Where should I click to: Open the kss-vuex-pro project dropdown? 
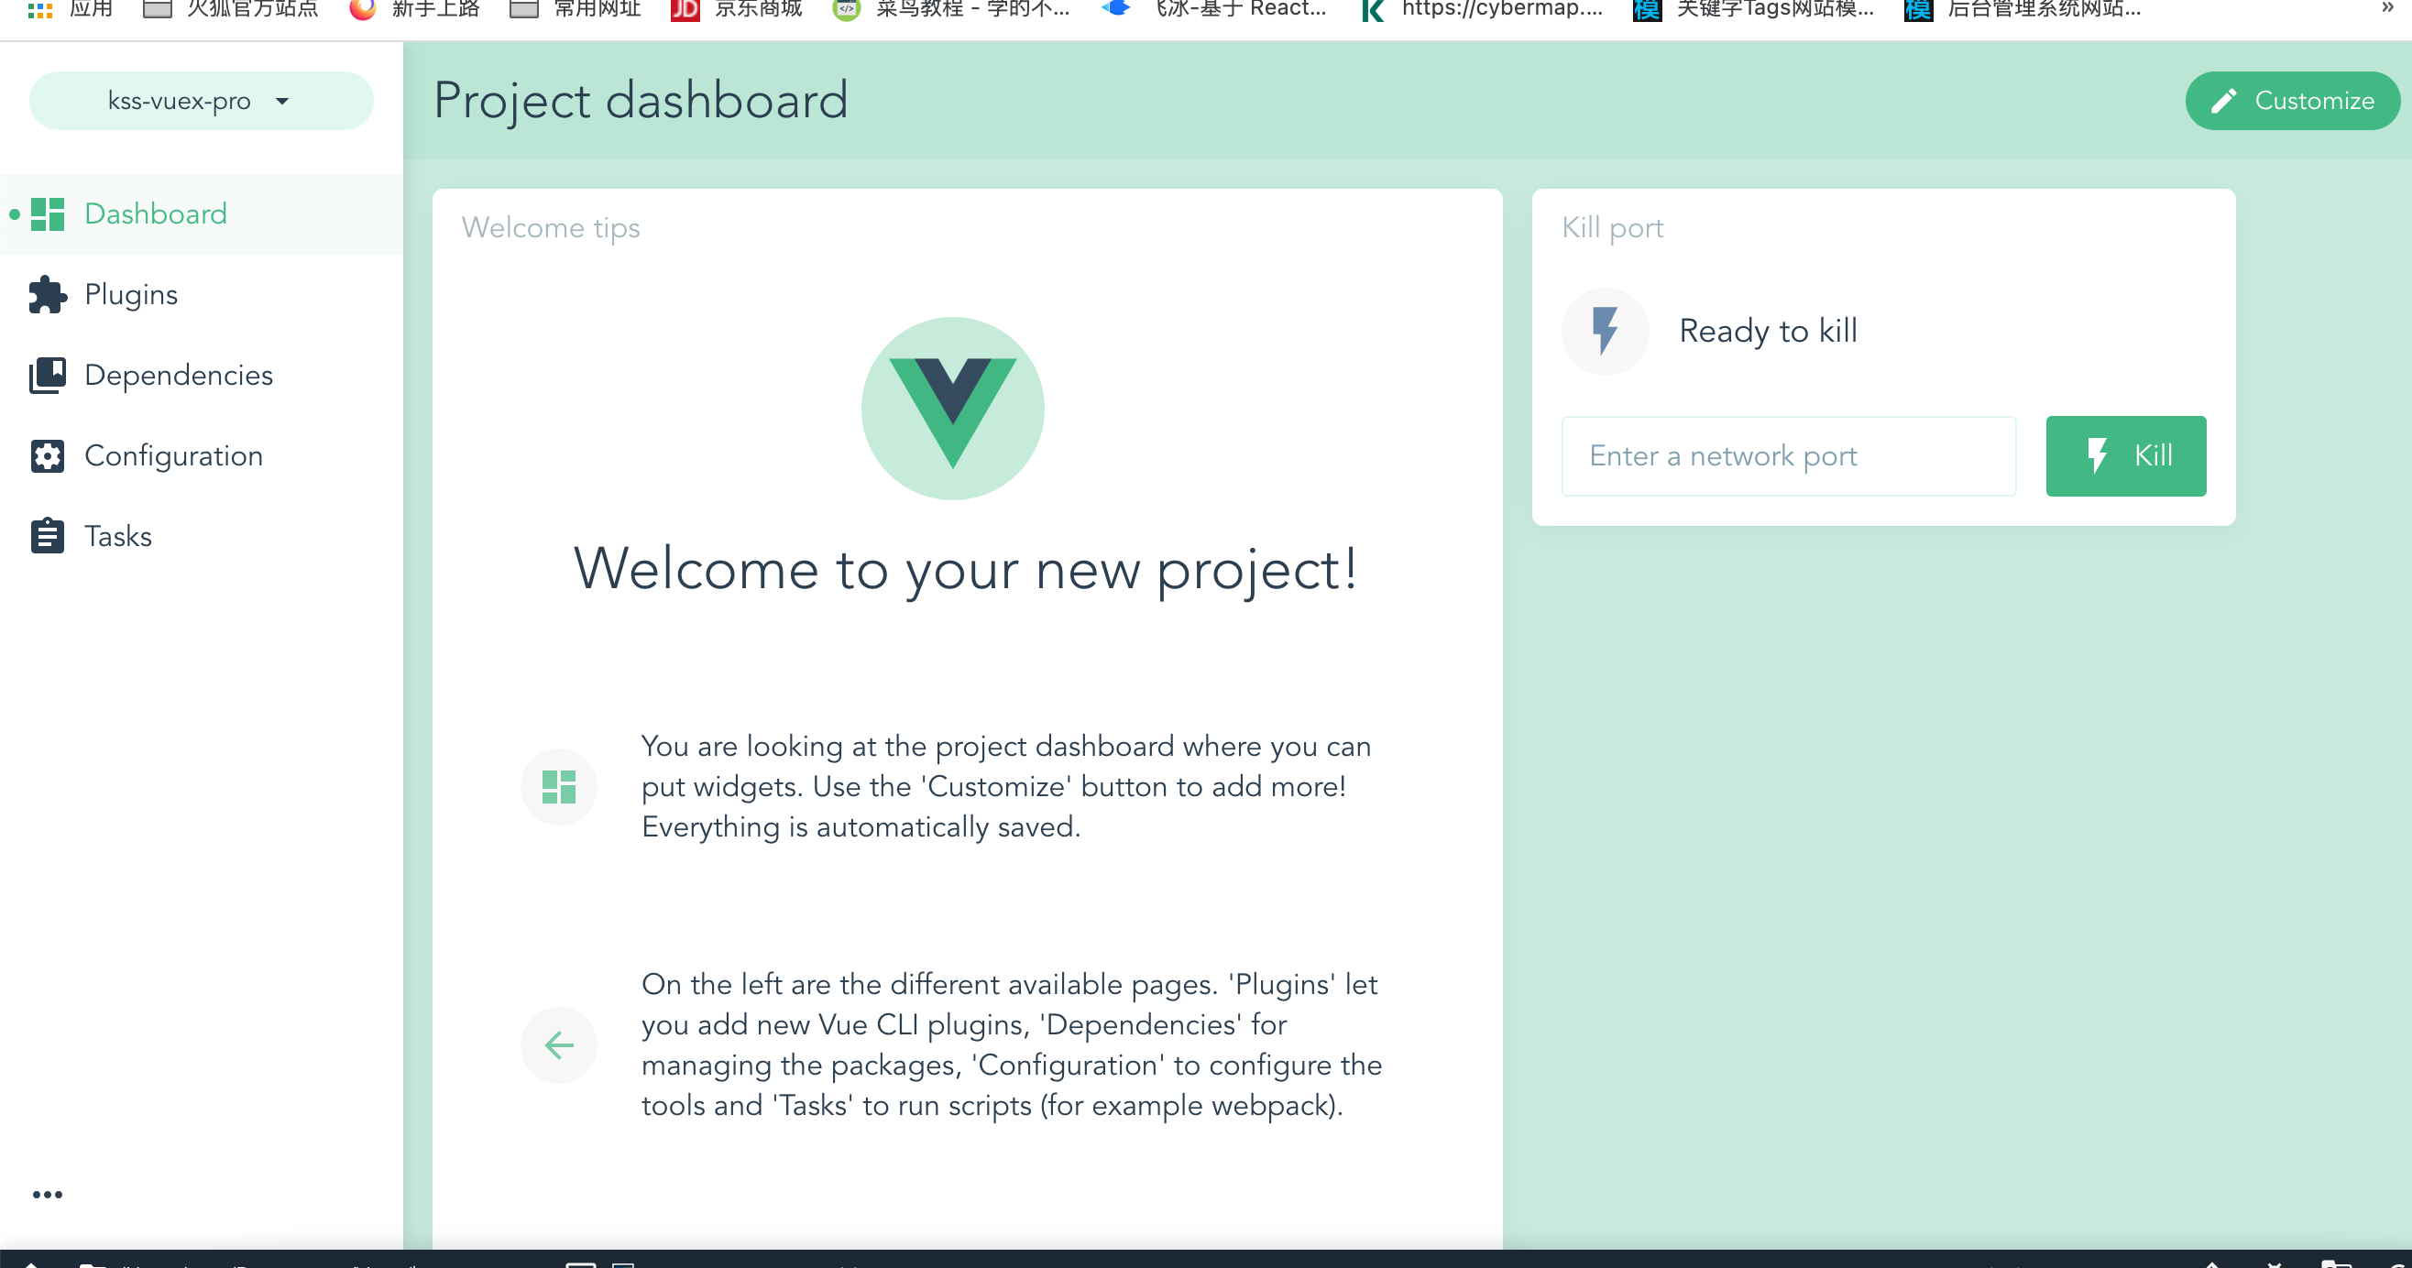201,101
